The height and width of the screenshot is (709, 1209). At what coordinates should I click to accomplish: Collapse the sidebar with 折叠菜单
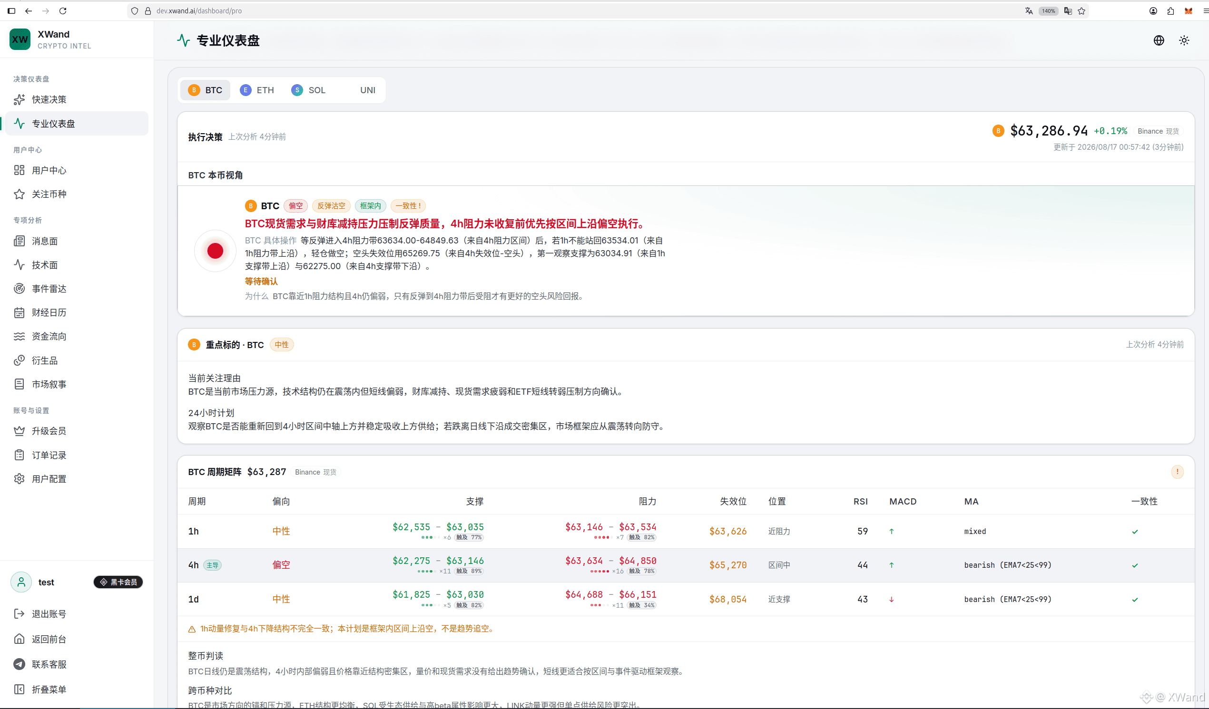[76, 690]
